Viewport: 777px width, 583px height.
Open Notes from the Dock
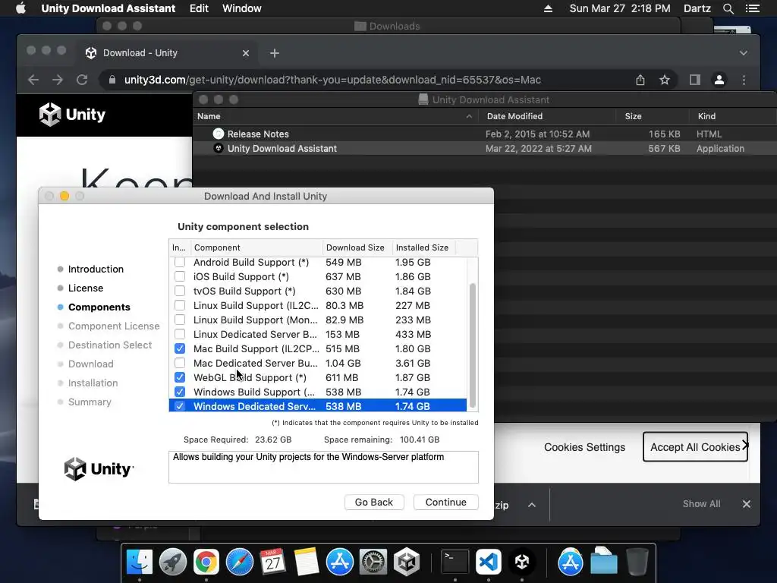click(307, 563)
